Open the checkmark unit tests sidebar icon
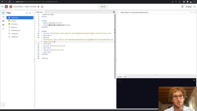This screenshot has width=197, height=111. [3, 29]
